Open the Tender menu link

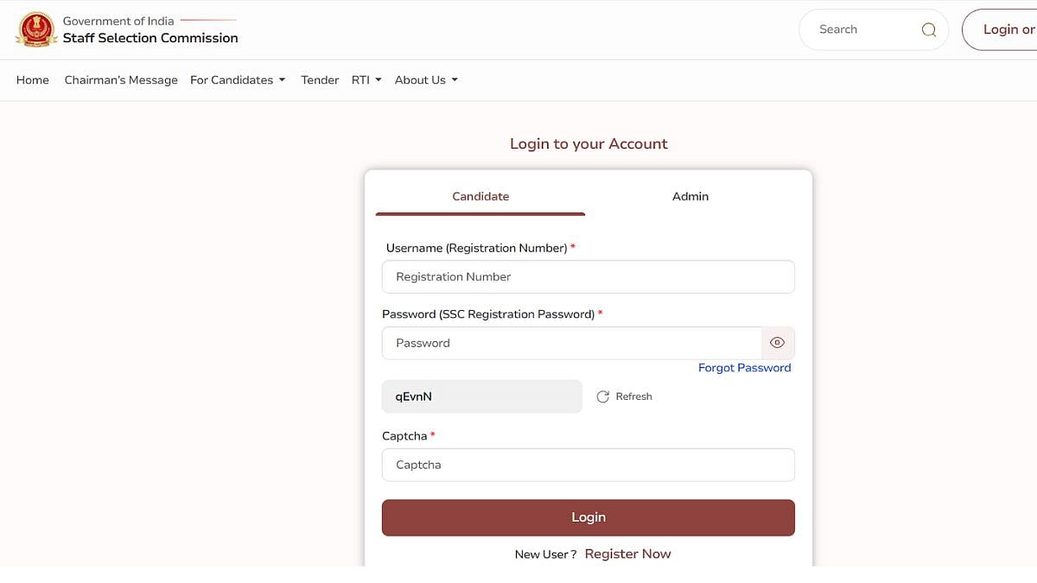320,80
